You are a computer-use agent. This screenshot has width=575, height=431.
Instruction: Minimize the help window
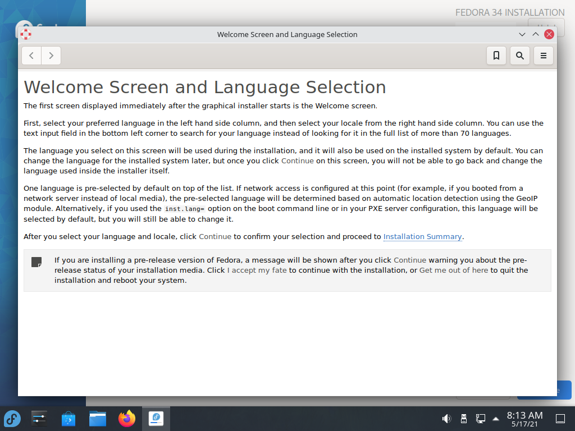[x=522, y=34]
